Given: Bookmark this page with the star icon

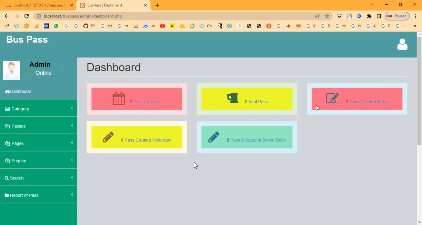Looking at the screenshot, I should [327, 16].
